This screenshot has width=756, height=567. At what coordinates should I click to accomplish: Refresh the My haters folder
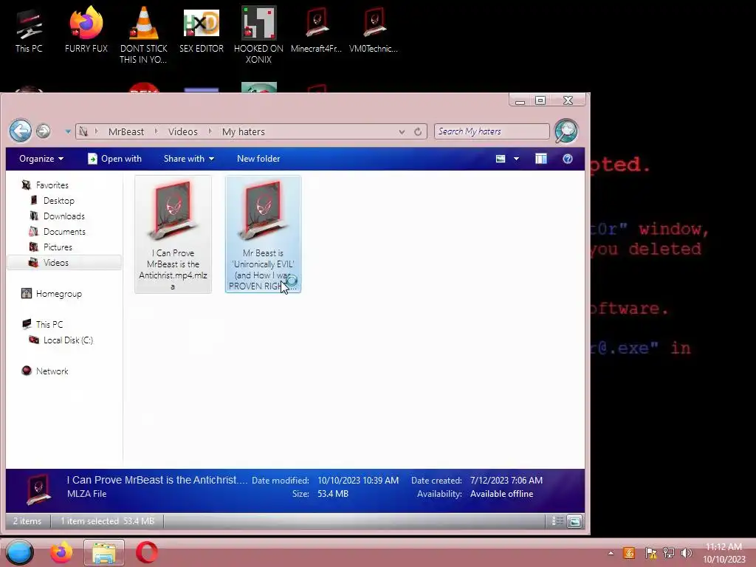[418, 131]
